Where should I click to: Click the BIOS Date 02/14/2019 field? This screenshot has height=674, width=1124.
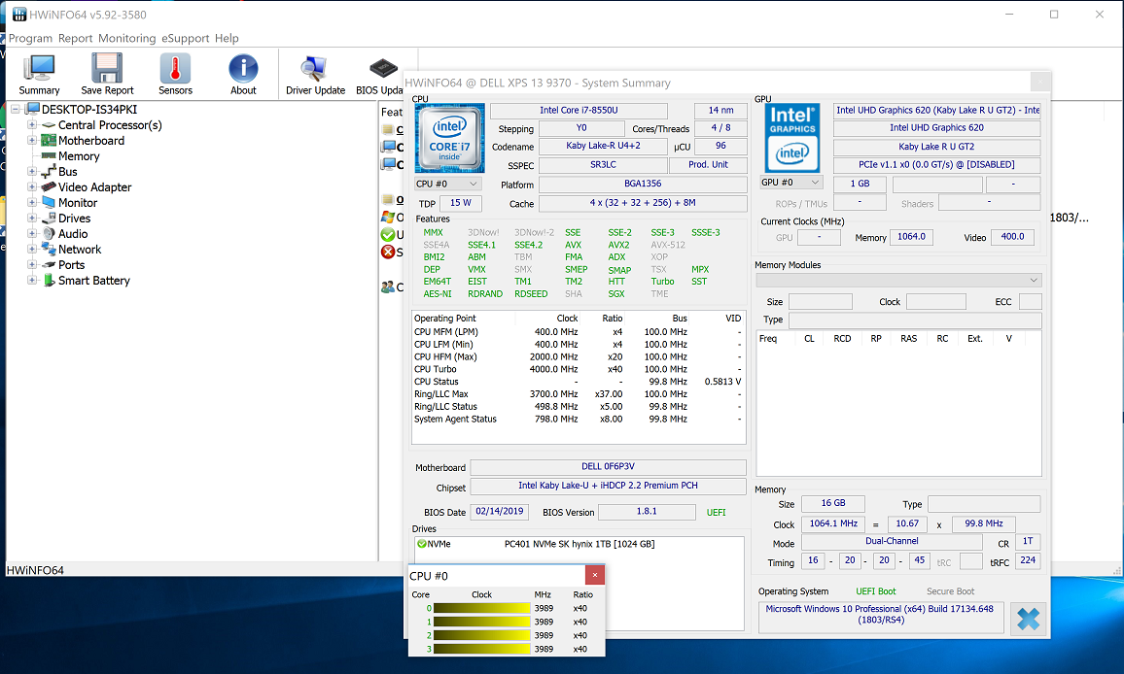click(500, 512)
